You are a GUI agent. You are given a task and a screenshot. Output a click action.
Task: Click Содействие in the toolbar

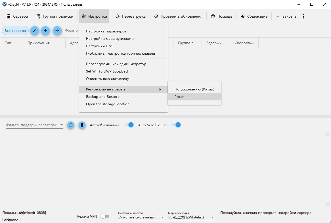click(x=254, y=16)
